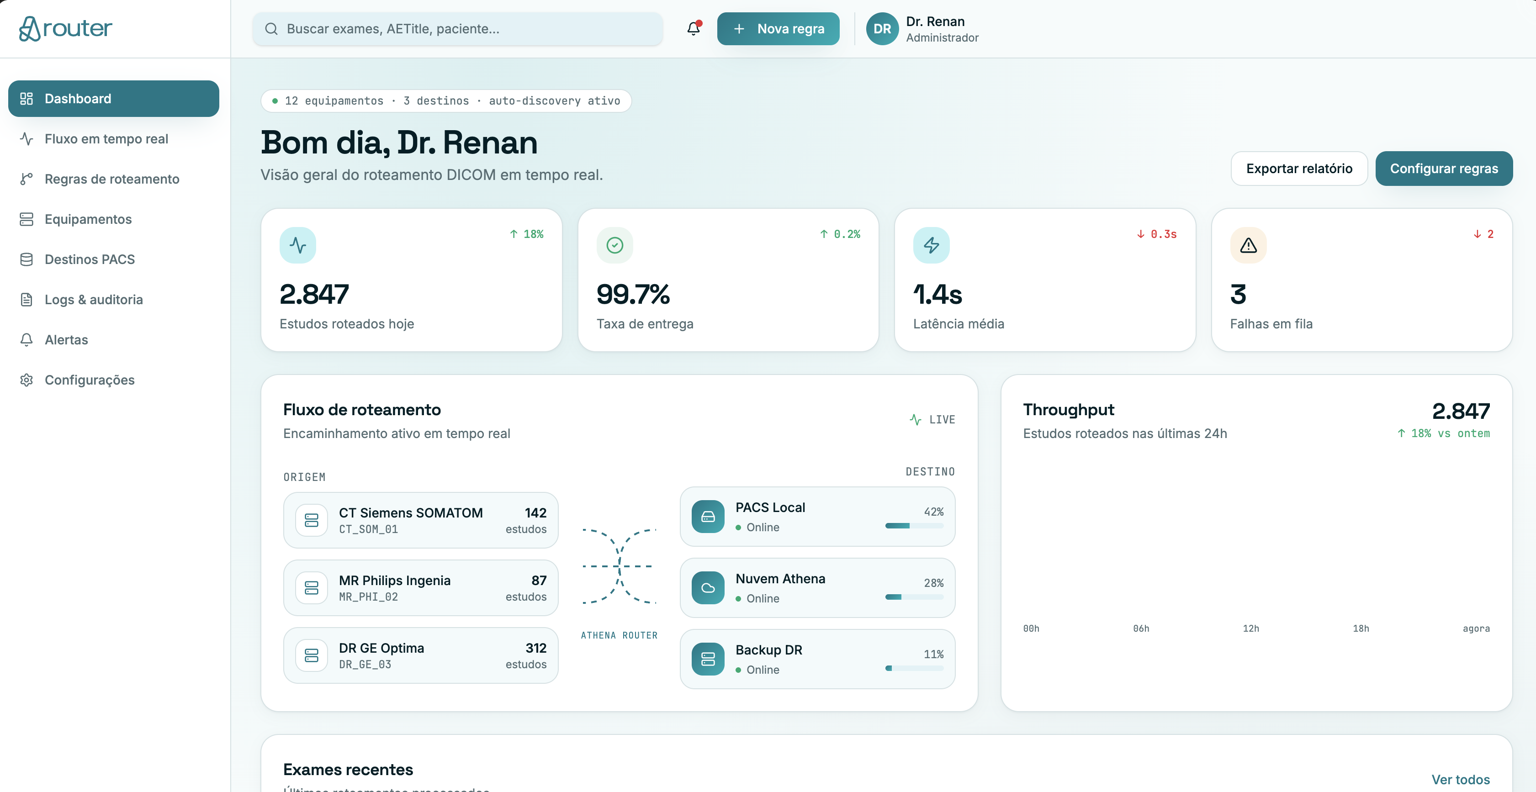Click the 1.4s Latência média value
Viewport: 1536px width, 792px height.
pos(938,295)
